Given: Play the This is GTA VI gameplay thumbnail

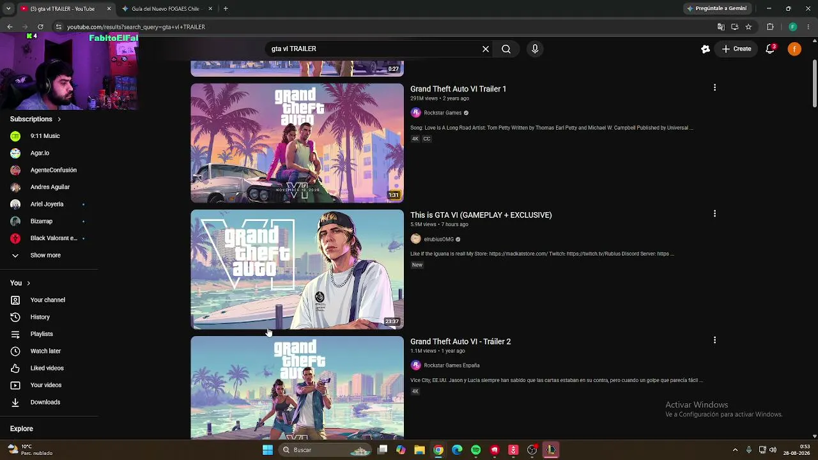Looking at the screenshot, I should [297, 269].
